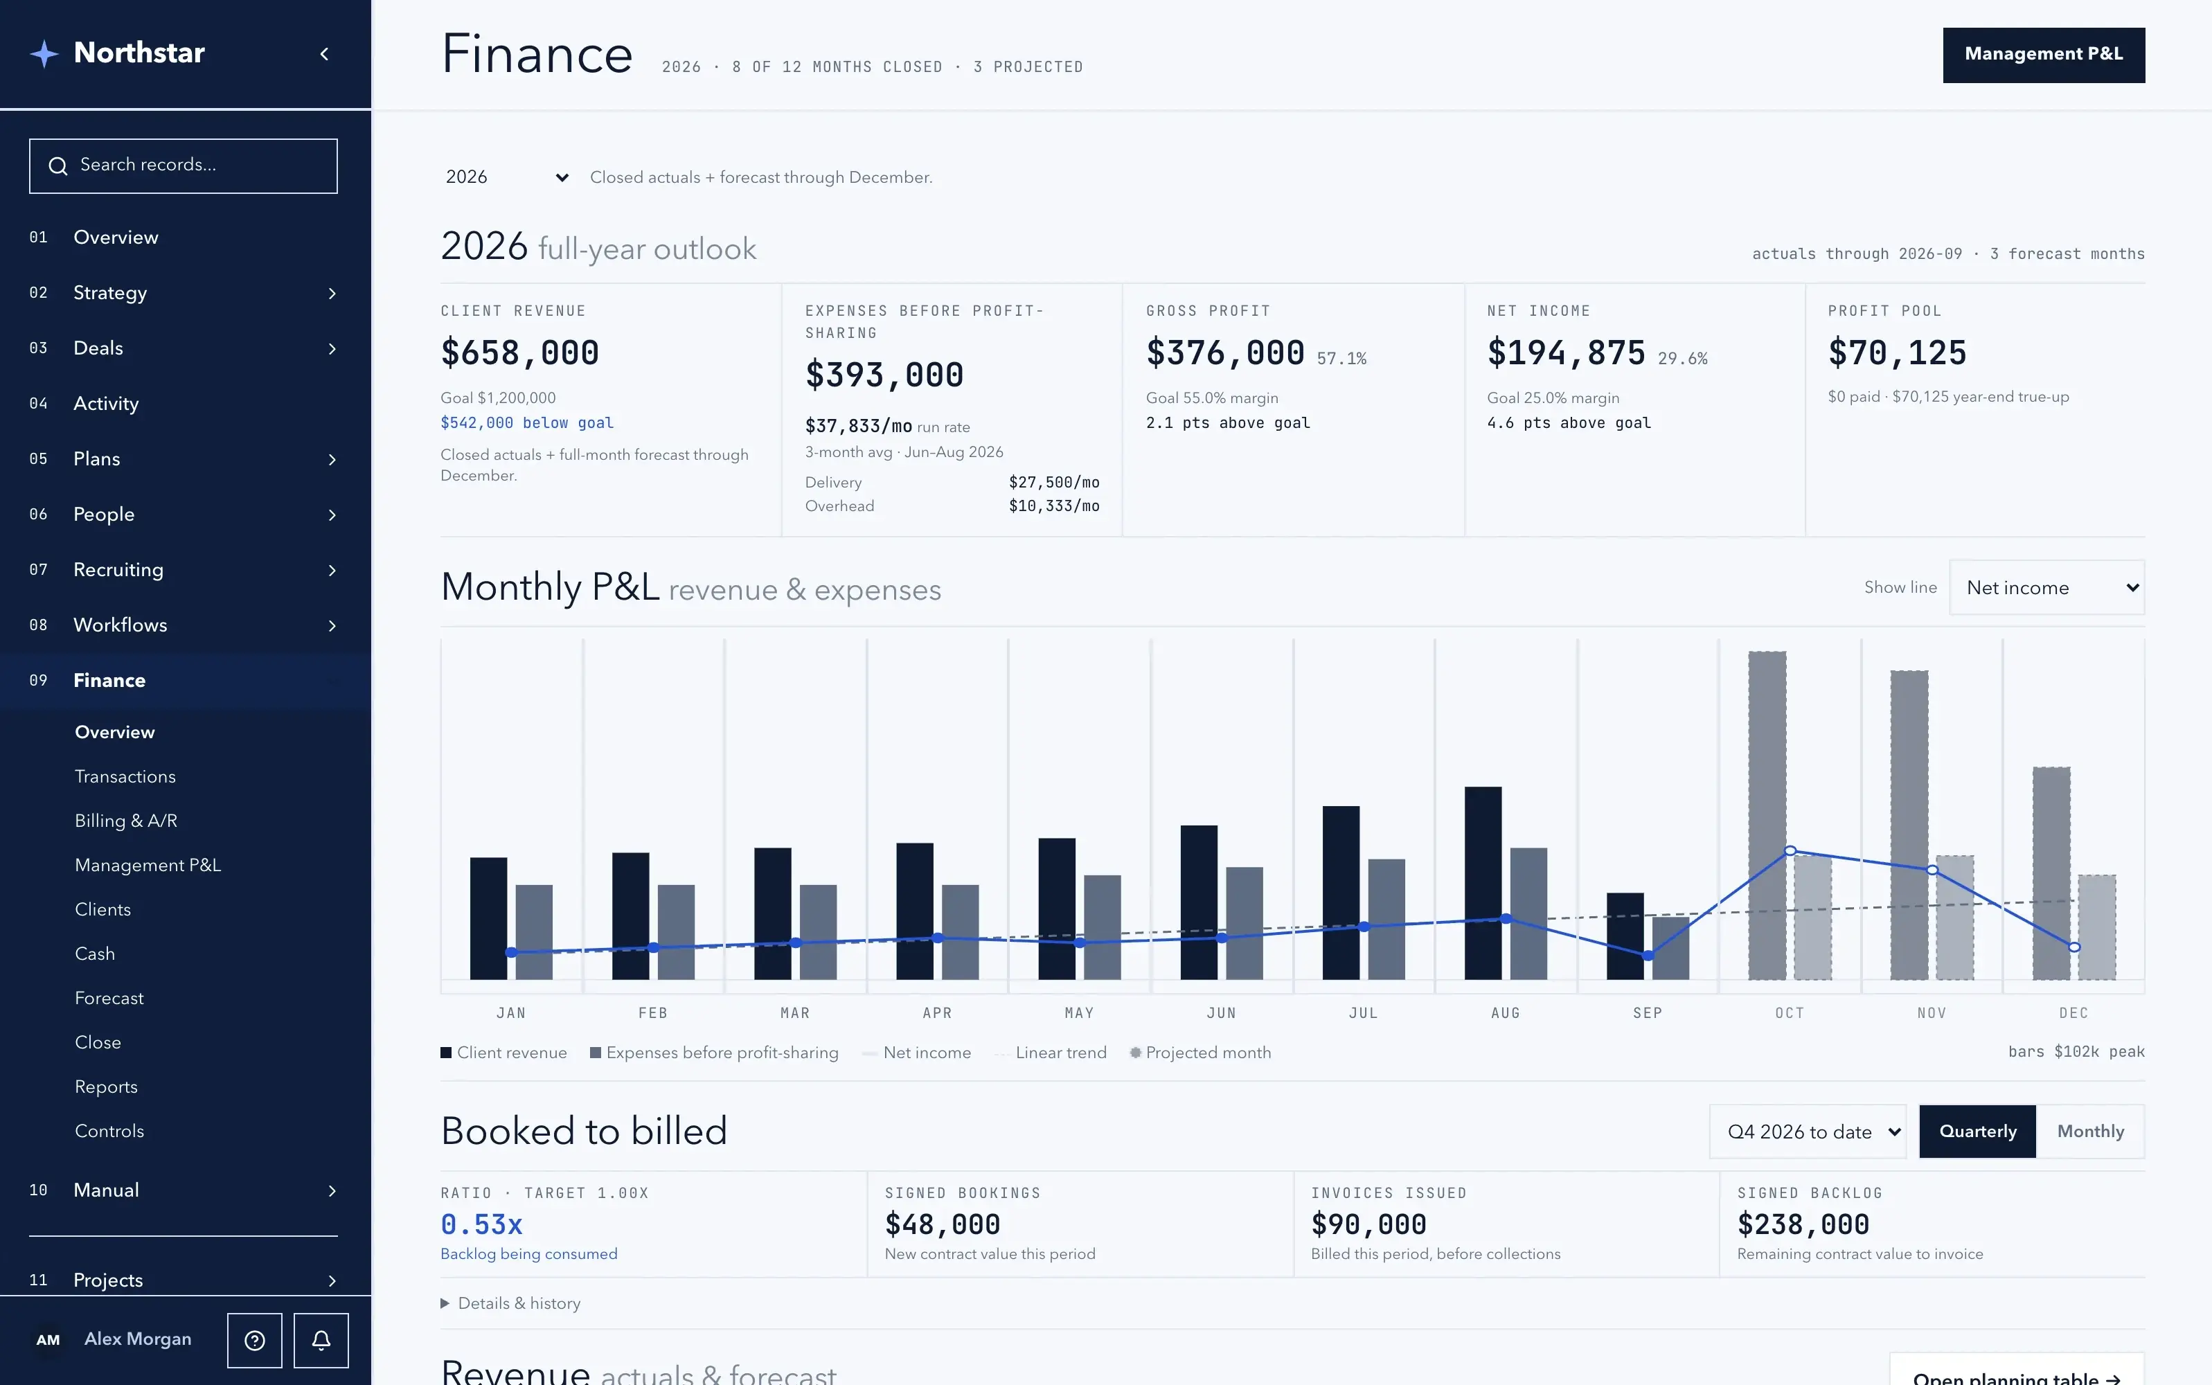This screenshot has height=1385, width=2212.
Task: Open Finance Overview sub-item
Action: pos(114,732)
